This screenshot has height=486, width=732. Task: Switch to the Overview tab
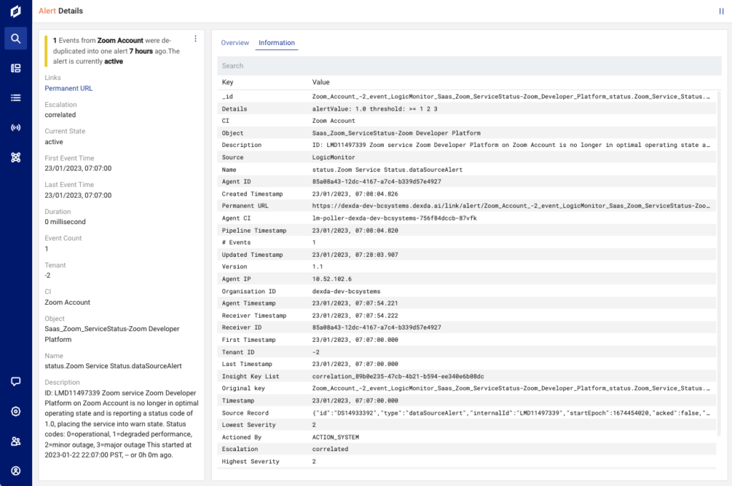[x=234, y=42]
